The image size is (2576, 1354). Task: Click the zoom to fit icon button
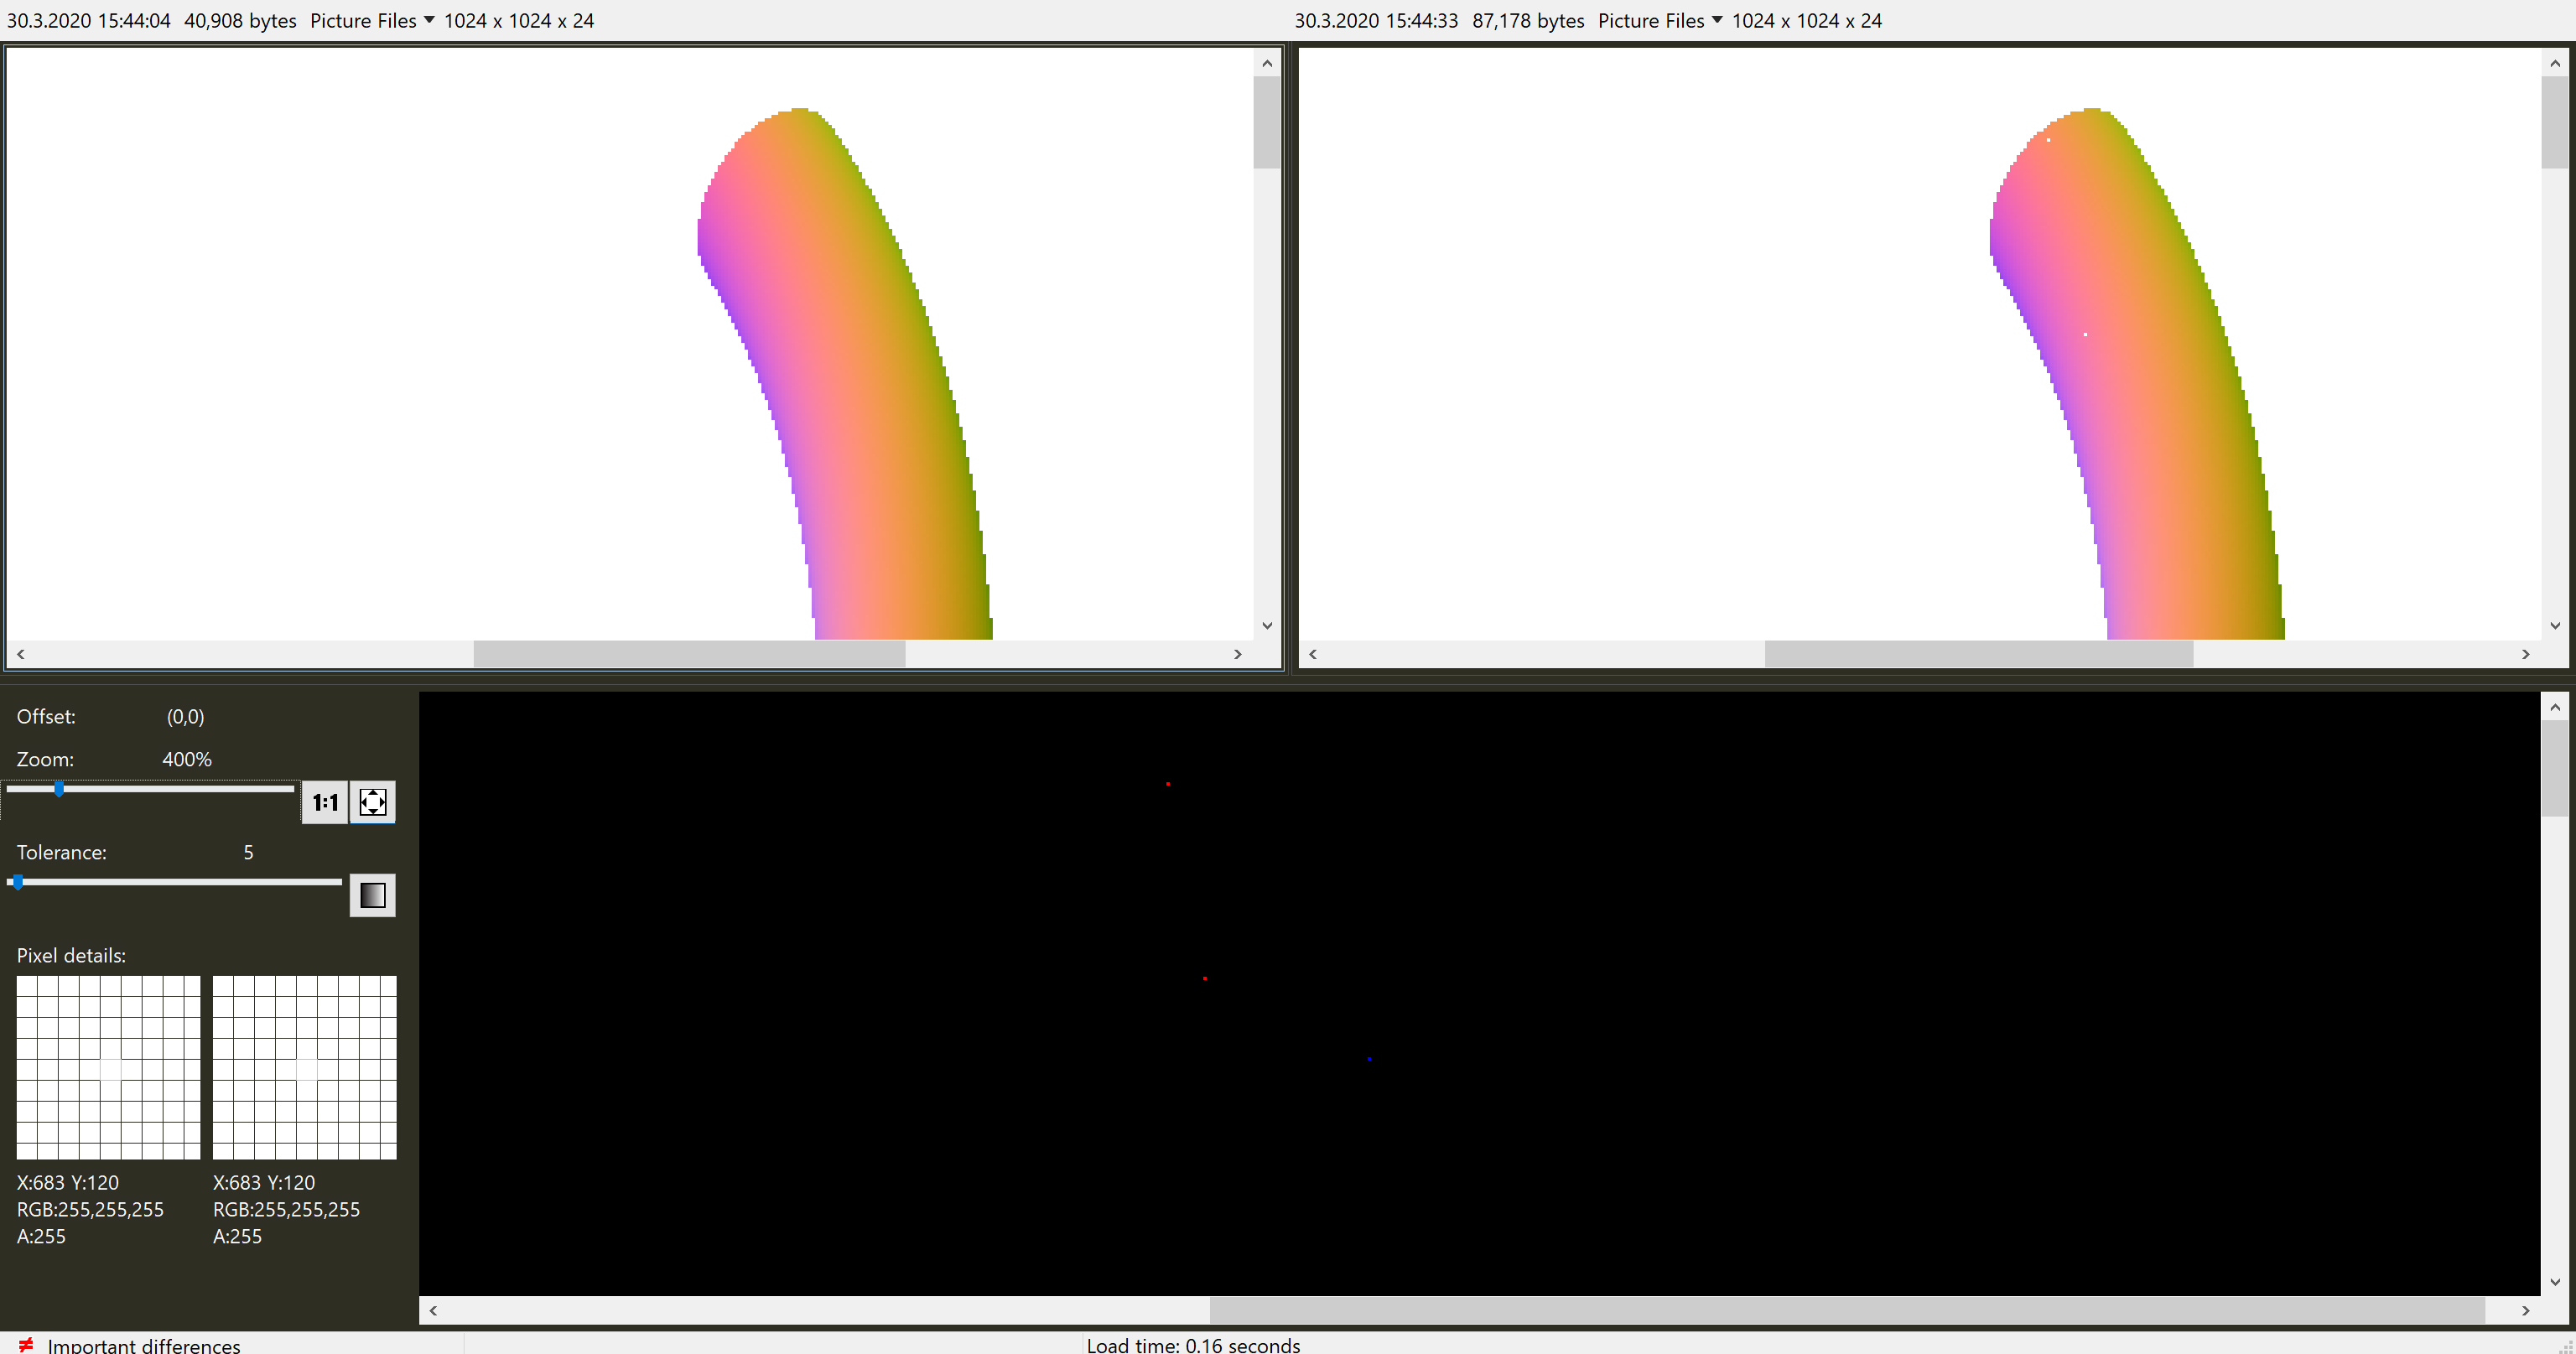click(x=373, y=802)
